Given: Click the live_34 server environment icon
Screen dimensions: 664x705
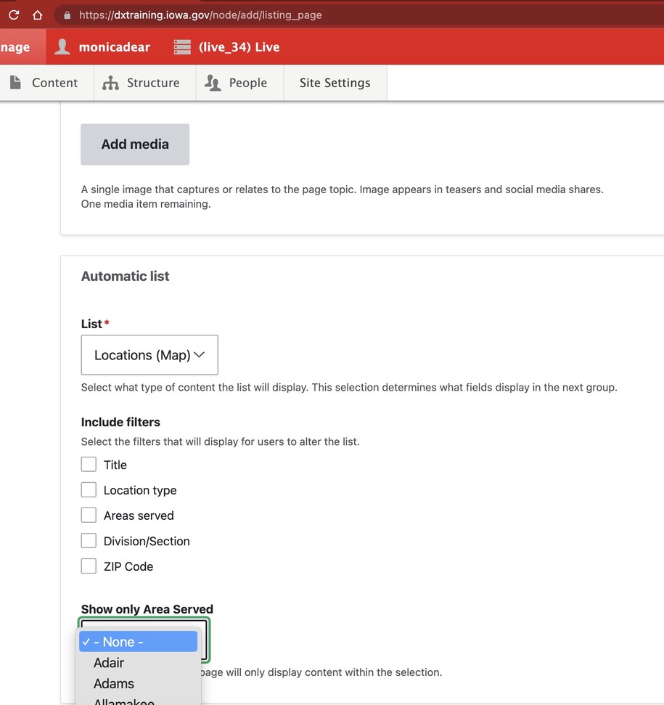Looking at the screenshot, I should (182, 47).
